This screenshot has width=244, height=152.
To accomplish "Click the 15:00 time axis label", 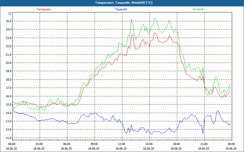I will point(149,144).
